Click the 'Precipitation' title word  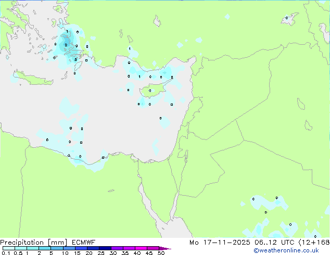pyautogui.click(x=22, y=243)
